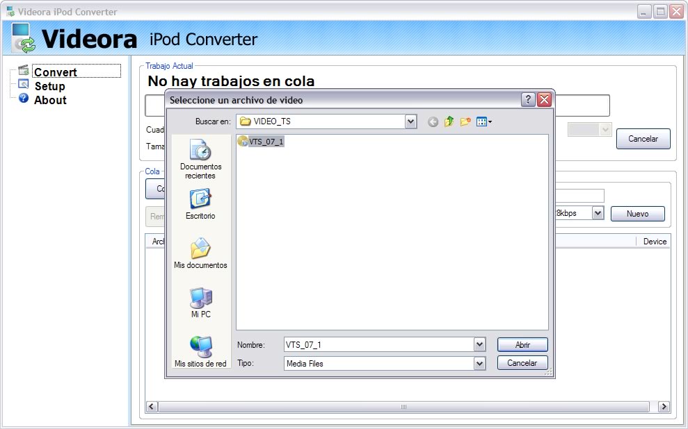This screenshot has height=429, width=688.
Task: Click the horizontal scrollbar thumb
Action: (403, 406)
